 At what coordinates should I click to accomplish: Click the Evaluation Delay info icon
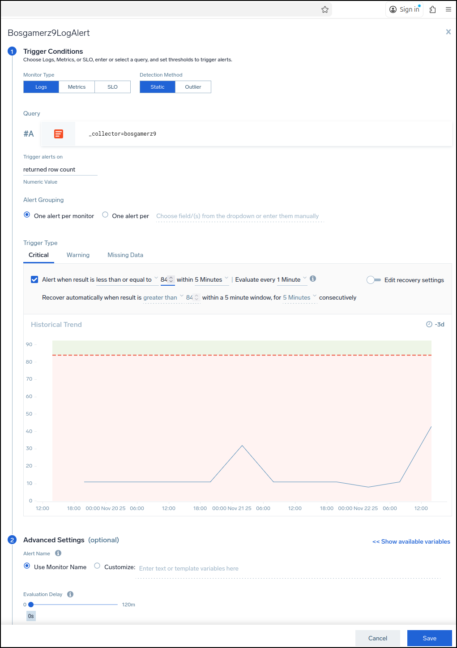pos(70,594)
